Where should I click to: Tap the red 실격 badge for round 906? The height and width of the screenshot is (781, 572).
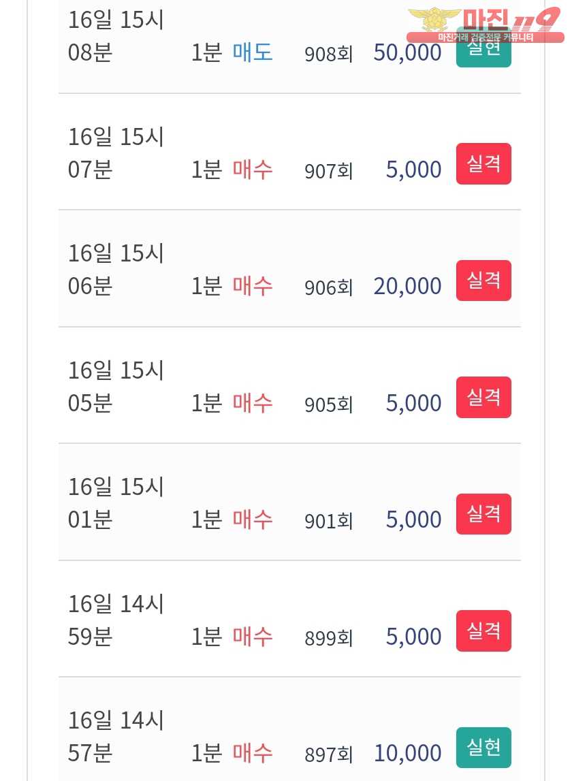click(483, 281)
